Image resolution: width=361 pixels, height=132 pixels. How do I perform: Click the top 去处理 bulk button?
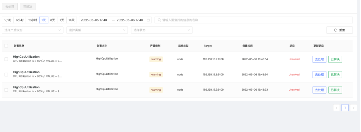[10, 7]
